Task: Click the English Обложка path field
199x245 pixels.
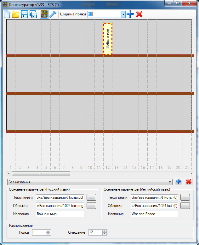Action: click(154, 206)
